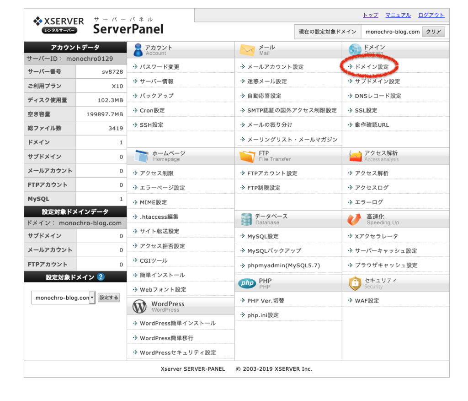Image resolution: width=468 pixels, height=401 pixels.
Task: Open 迷惑メール設定
Action: [x=267, y=81]
